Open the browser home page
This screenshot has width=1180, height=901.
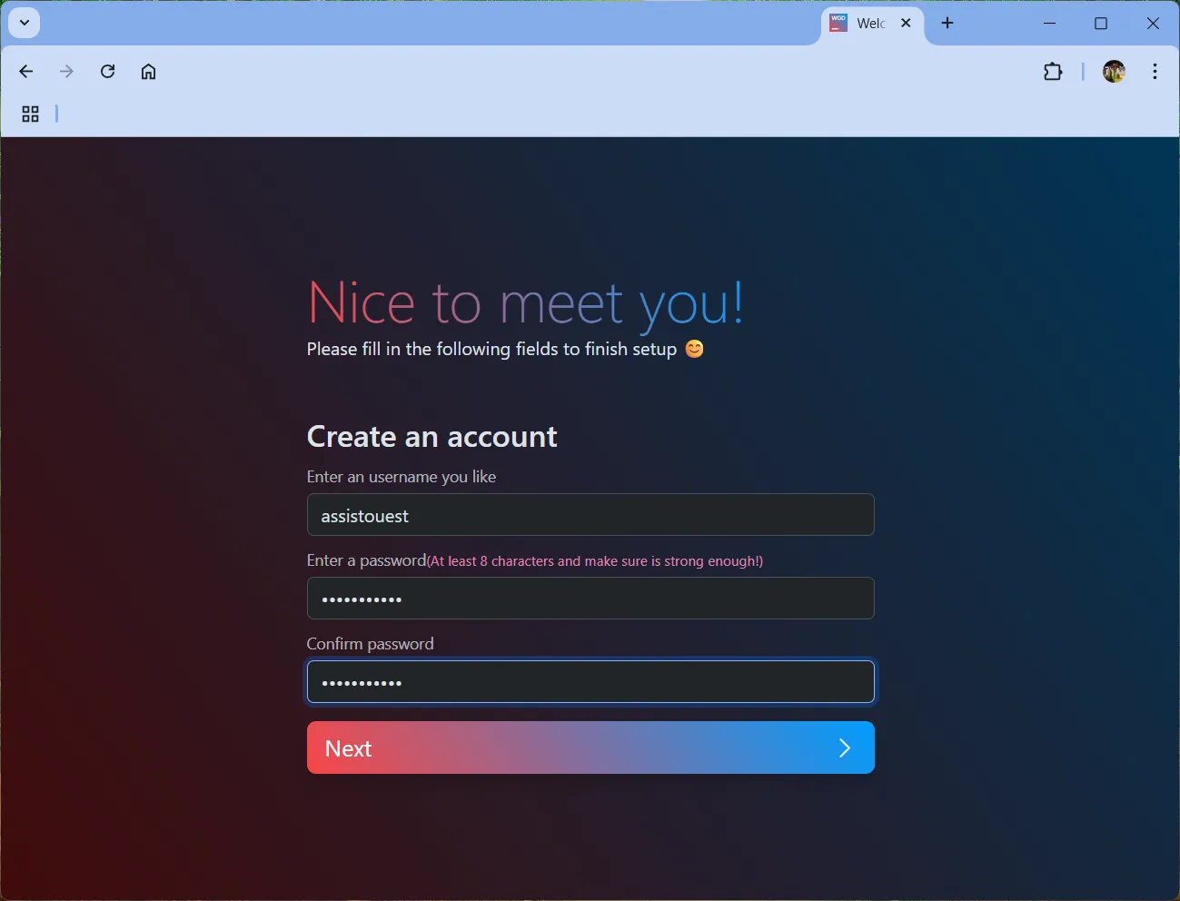point(148,72)
